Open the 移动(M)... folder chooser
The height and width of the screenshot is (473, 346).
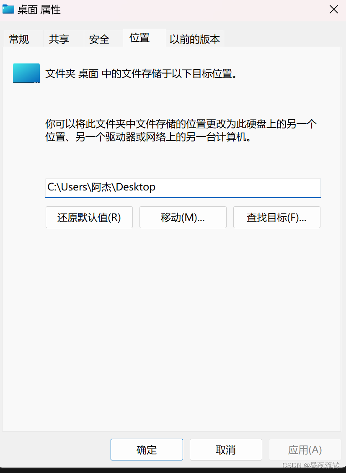pos(183,217)
